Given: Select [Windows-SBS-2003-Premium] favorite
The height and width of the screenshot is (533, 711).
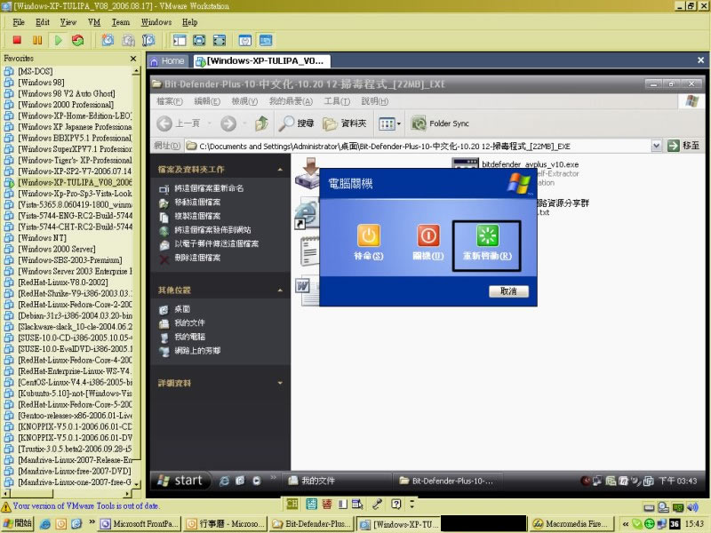Looking at the screenshot, I should (70, 260).
